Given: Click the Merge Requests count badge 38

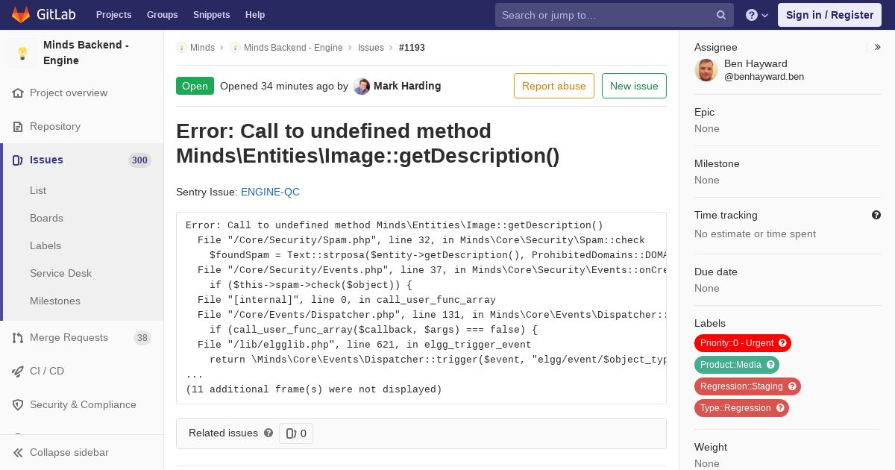Looking at the screenshot, I should click(x=142, y=338).
